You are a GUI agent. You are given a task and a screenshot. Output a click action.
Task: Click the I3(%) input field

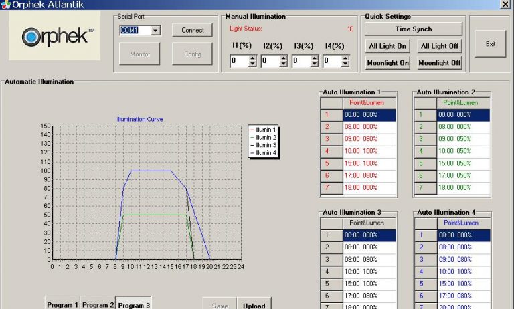pos(301,62)
